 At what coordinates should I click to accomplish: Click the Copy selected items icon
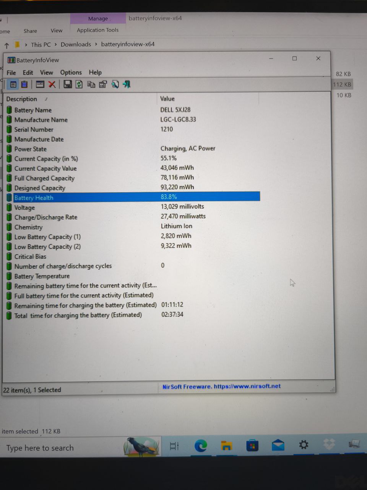click(x=91, y=85)
